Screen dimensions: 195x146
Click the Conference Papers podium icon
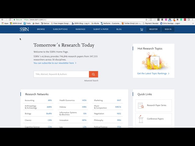141,119
